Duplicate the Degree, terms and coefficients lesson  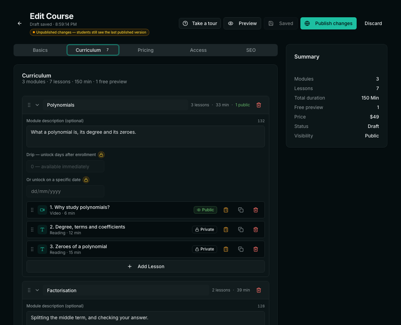point(241,230)
